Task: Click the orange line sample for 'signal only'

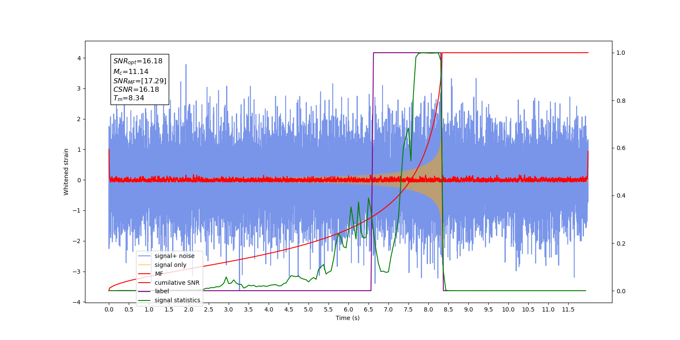Action: pyautogui.click(x=145, y=265)
